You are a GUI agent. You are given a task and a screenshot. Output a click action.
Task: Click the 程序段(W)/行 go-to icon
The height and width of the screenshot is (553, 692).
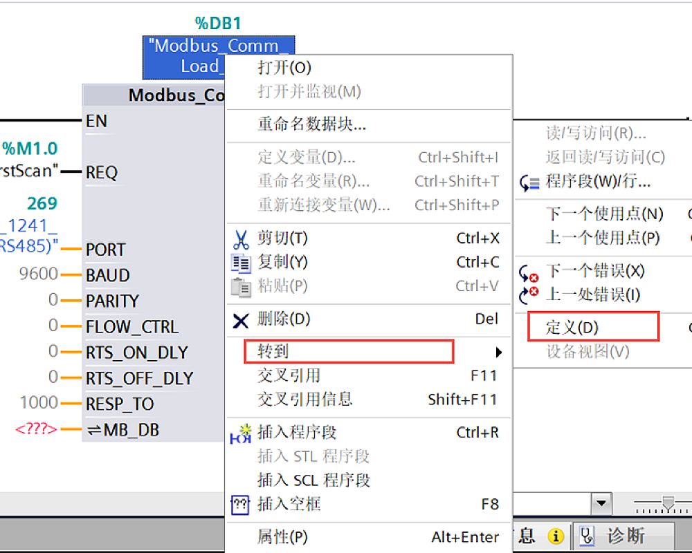pos(529,183)
